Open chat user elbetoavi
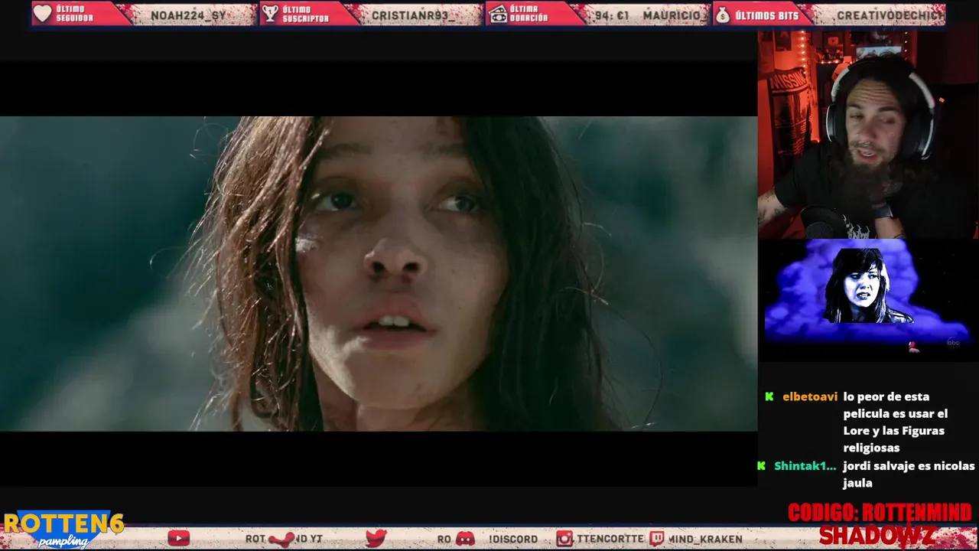This screenshot has height=551, width=979. 810,396
